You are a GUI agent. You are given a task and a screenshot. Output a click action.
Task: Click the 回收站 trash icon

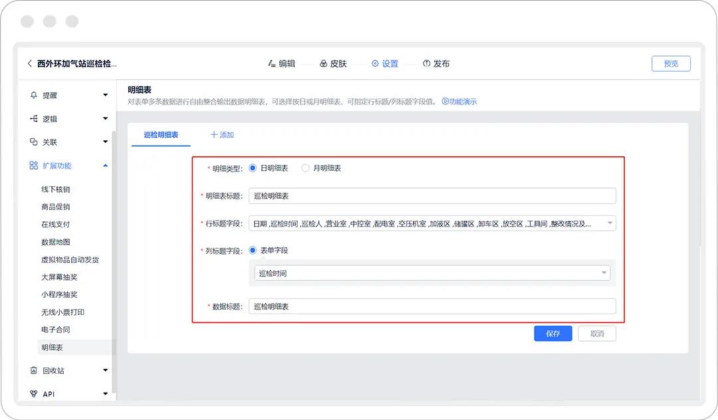tap(34, 370)
